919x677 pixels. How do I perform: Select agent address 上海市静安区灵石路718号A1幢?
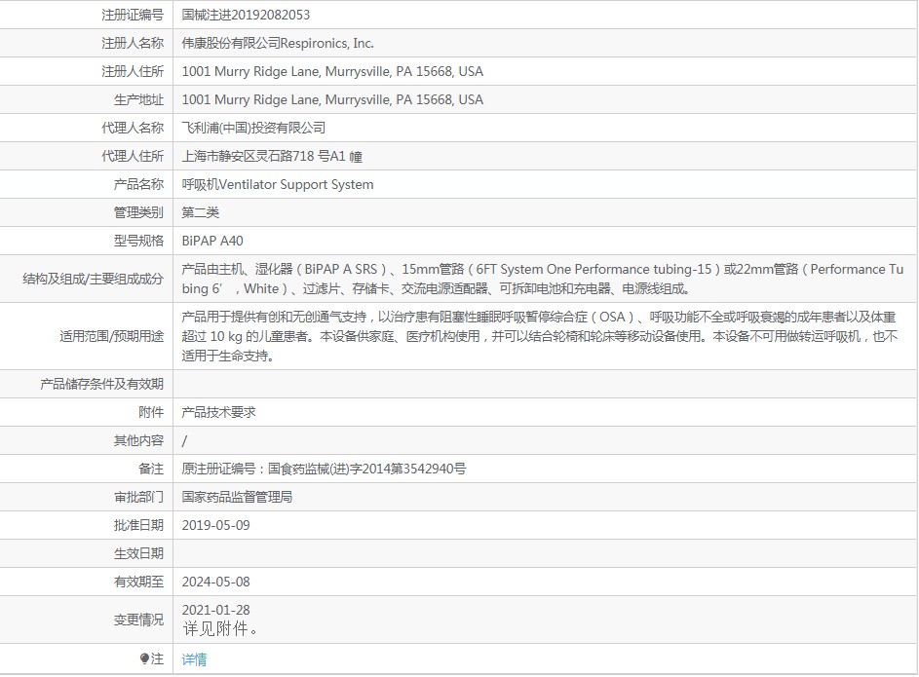pyautogui.click(x=272, y=157)
